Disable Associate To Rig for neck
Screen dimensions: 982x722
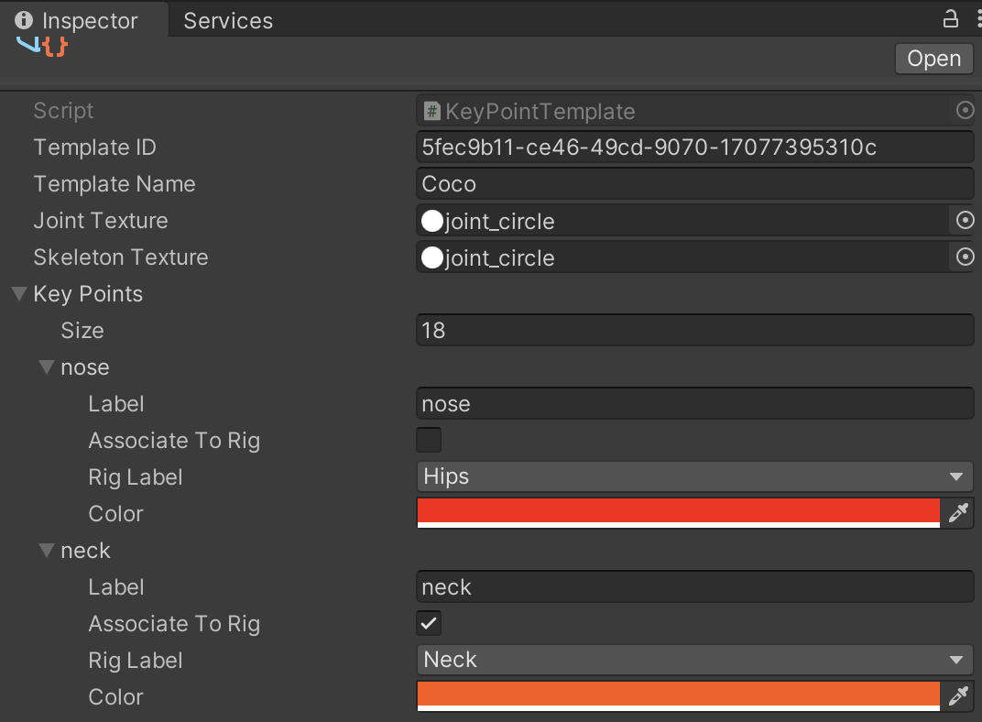(429, 623)
